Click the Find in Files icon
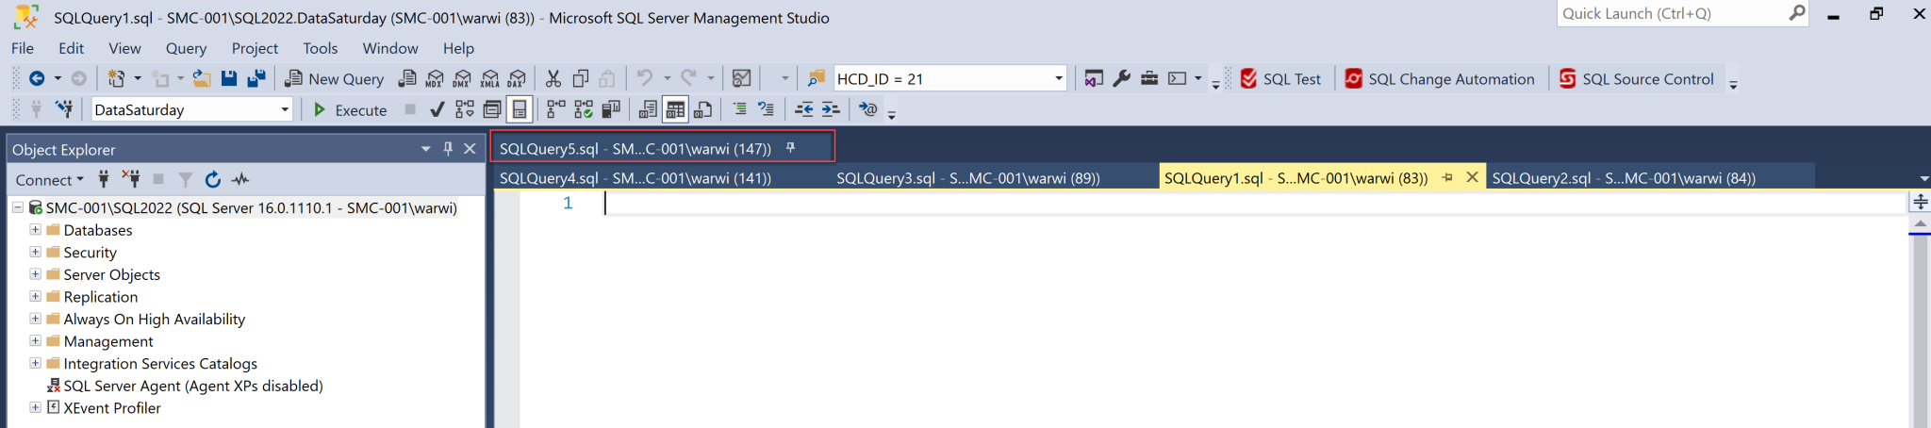 tap(817, 79)
